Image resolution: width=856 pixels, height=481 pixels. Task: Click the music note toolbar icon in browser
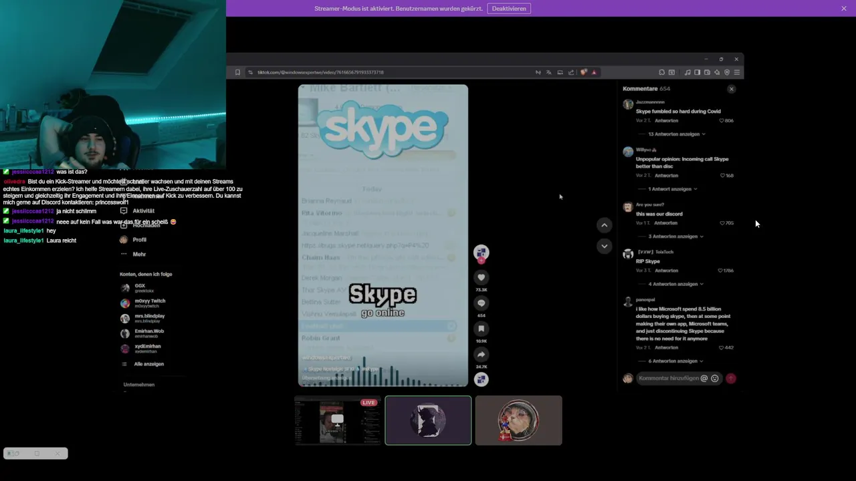click(x=687, y=72)
